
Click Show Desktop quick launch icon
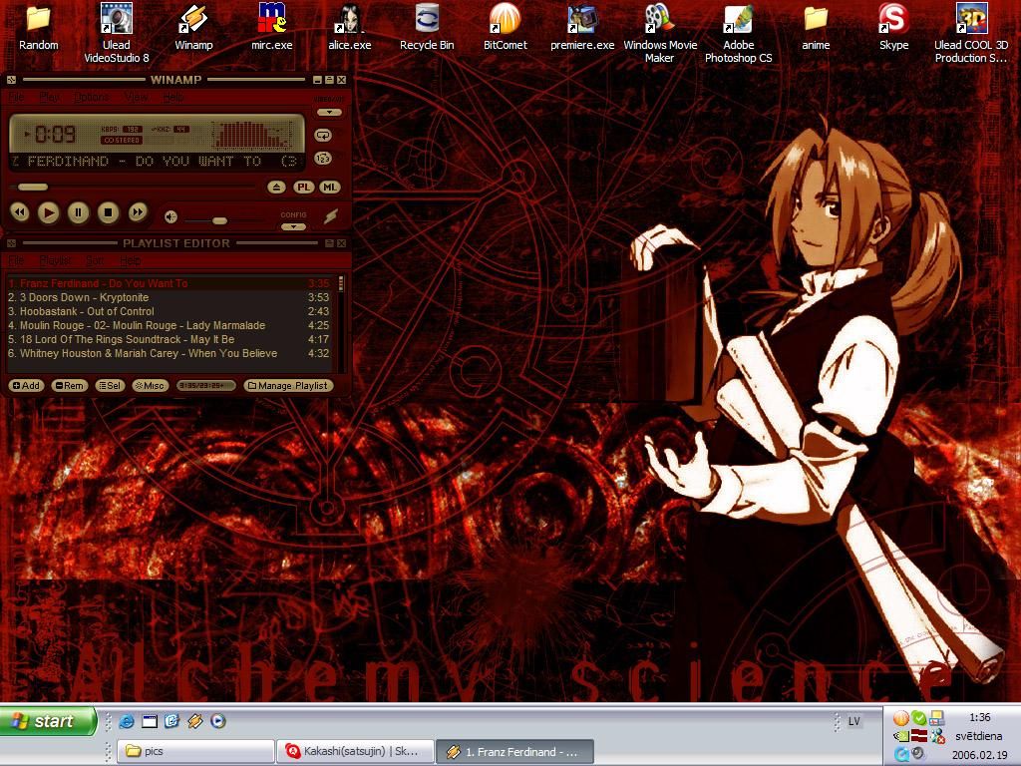click(x=150, y=721)
